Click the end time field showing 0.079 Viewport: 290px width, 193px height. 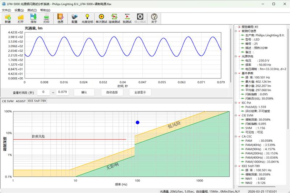(x=63, y=93)
